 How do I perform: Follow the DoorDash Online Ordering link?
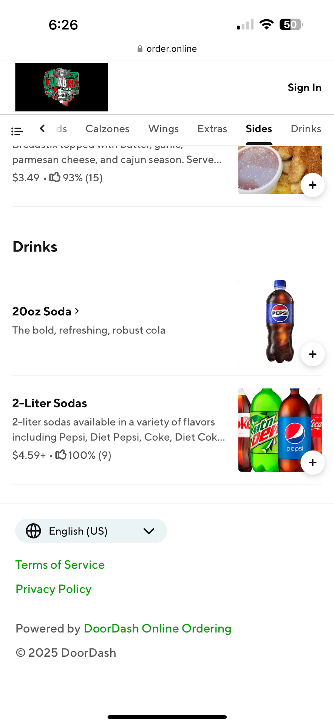158,628
